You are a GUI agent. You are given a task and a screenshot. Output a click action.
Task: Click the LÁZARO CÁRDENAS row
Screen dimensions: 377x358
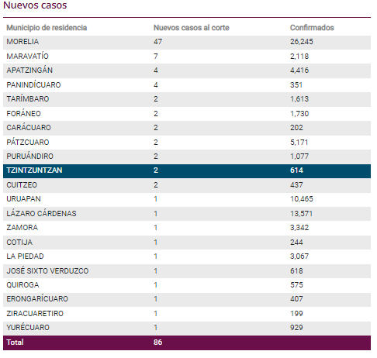click(187, 214)
